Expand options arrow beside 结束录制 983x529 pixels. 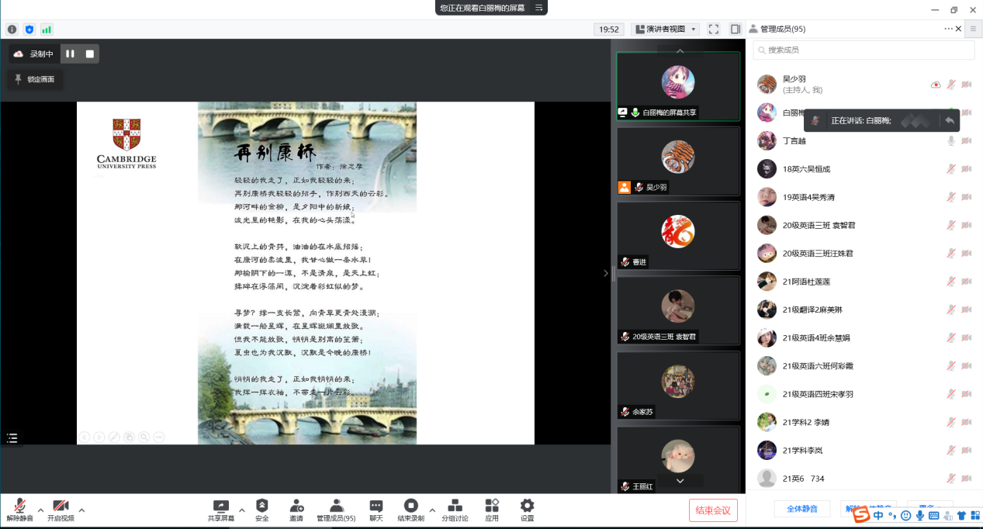pos(432,510)
